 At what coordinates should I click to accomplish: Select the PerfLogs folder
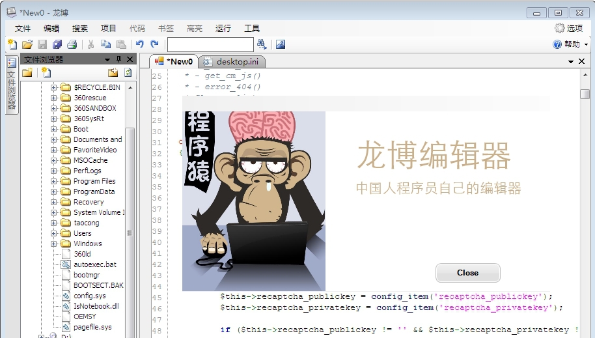click(x=87, y=171)
